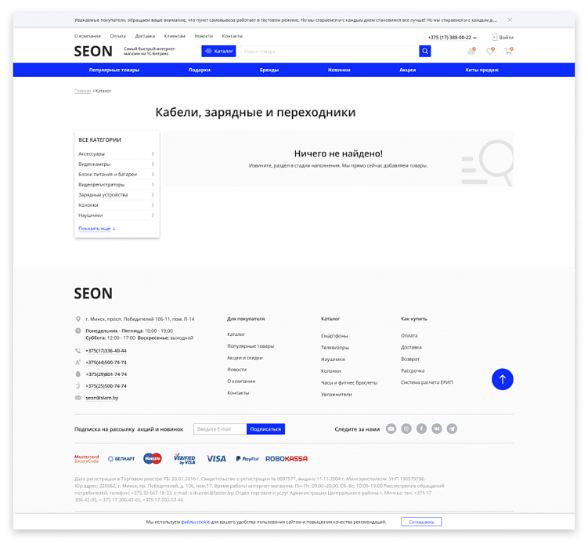Screen dimensions: 588x542
Task: Open the compare products icon
Action: click(x=471, y=51)
